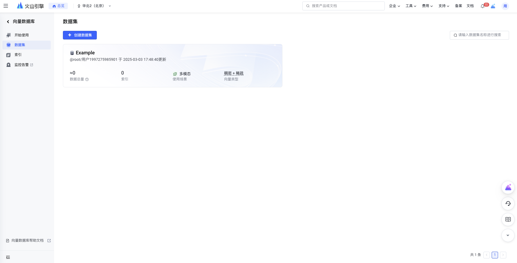Open the floating documentation book button
The width and height of the screenshot is (517, 263).
point(508,219)
